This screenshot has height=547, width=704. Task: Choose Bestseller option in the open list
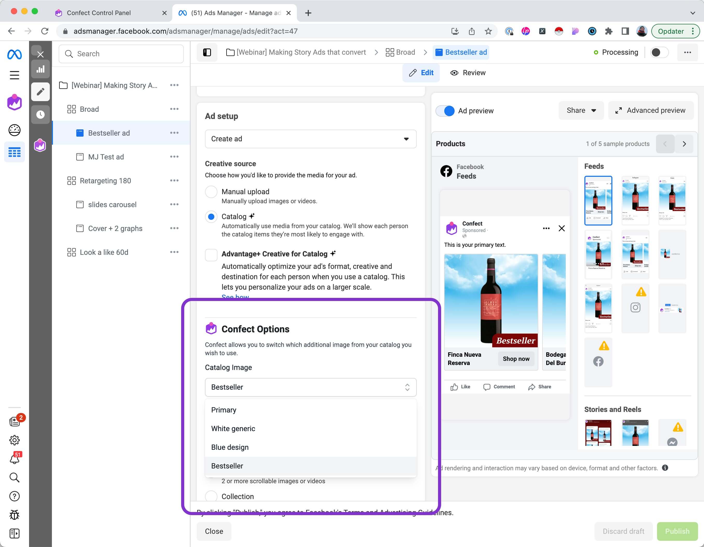[x=311, y=466]
